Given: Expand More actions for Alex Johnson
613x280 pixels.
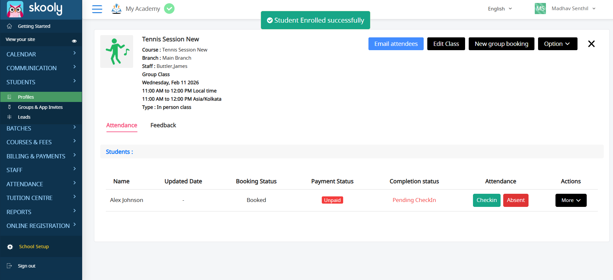Looking at the screenshot, I should pyautogui.click(x=571, y=200).
